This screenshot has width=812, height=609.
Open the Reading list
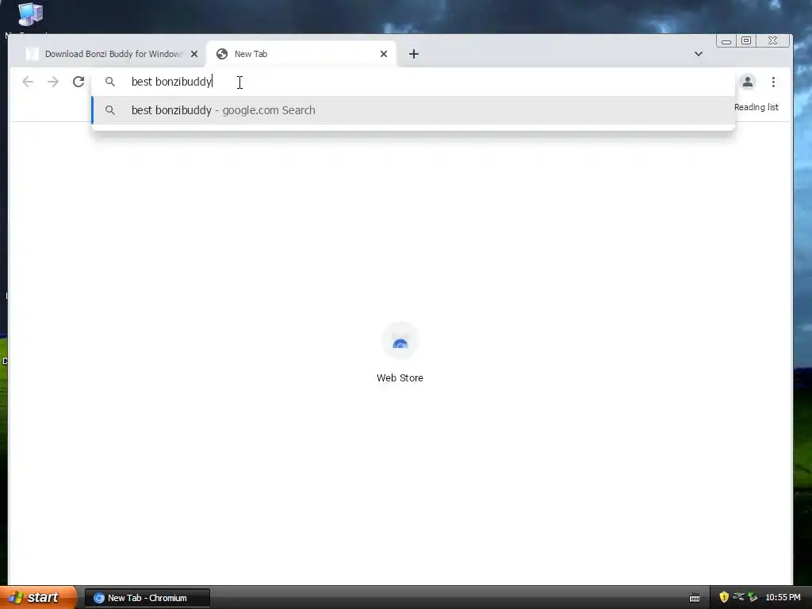[x=756, y=107]
